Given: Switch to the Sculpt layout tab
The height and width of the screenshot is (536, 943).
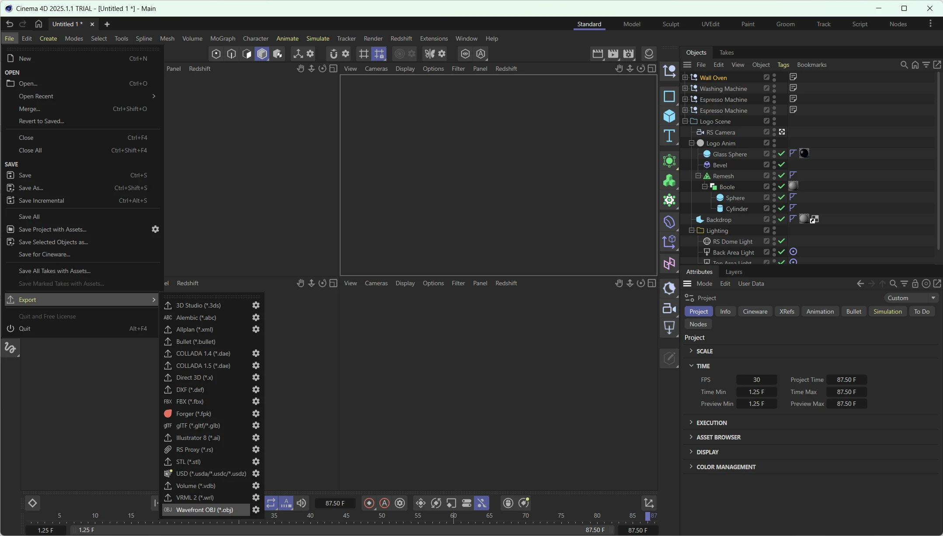Looking at the screenshot, I should coord(671,24).
